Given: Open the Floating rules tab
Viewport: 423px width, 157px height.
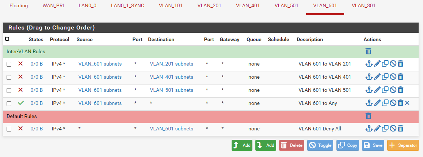Looking at the screenshot, I should [x=18, y=6].
